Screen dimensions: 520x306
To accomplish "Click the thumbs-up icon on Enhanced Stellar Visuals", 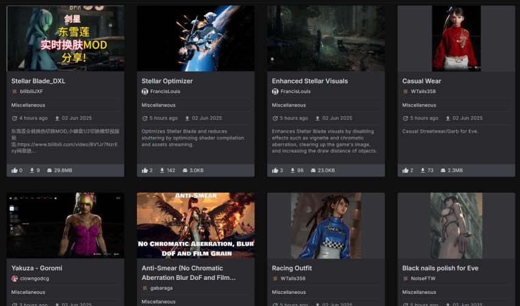I will [275, 170].
